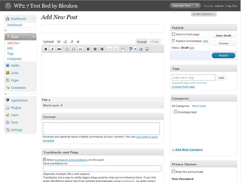The height and width of the screenshot is (182, 241).
Task: Show the kitchen sink toolbar row
Action: click(147, 49)
